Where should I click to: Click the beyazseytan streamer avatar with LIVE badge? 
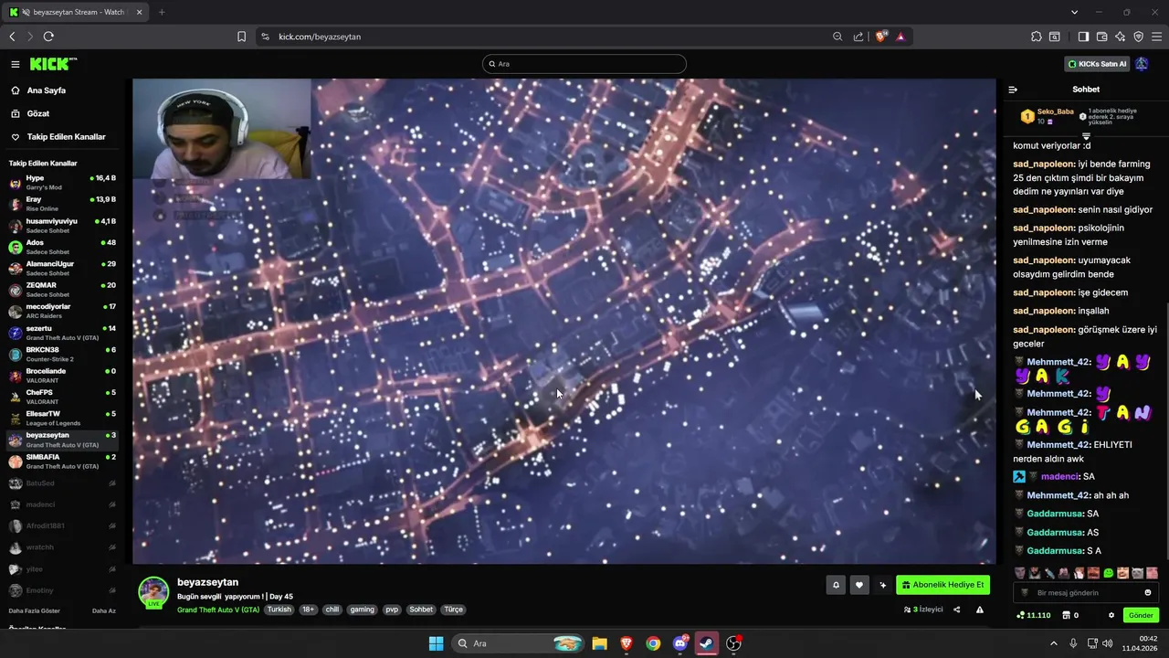pyautogui.click(x=153, y=592)
